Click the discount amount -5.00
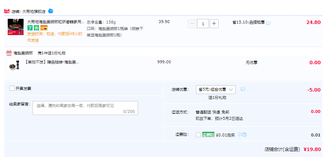Screen dimensions: 333x157 [x=314, y=90]
